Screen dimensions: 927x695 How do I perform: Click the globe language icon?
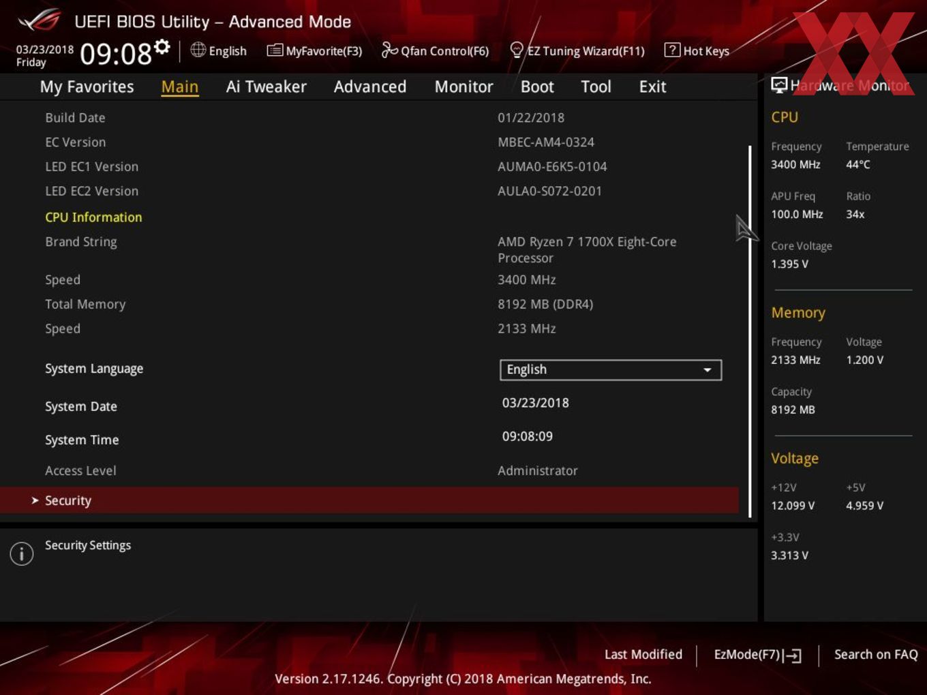[x=198, y=50]
